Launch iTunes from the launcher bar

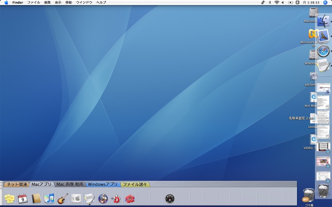(x=49, y=199)
